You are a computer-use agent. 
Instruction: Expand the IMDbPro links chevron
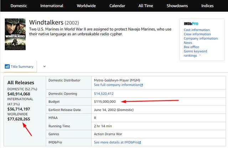tap(200, 55)
